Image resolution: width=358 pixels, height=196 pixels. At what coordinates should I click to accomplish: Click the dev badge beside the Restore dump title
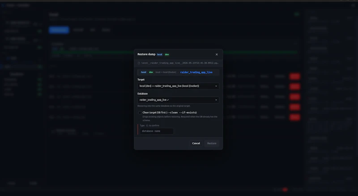tap(167, 55)
